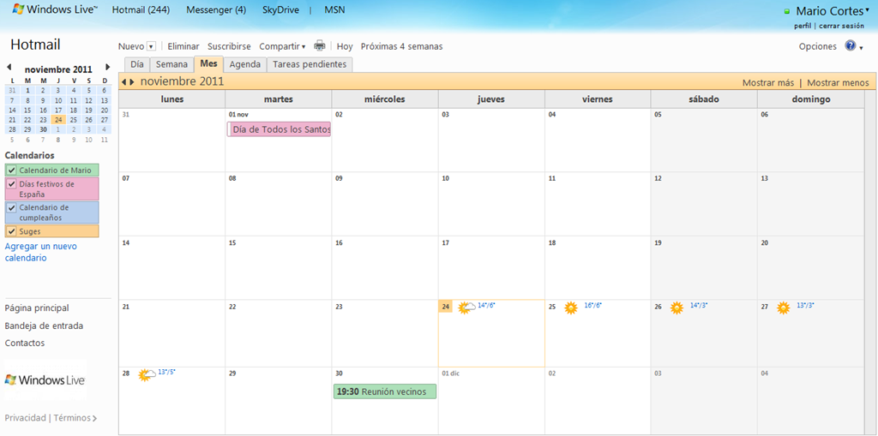Viewport: 878px width, 436px height.
Task: Open Contactos link
Action: click(x=25, y=343)
